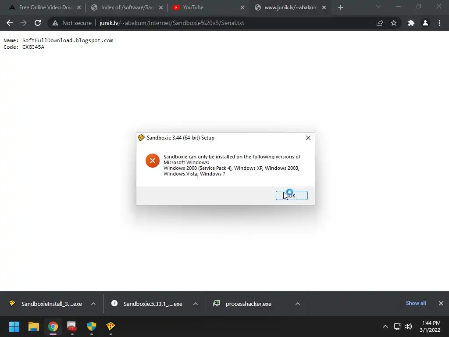
Task: Show hidden system tray icons
Action: tap(385, 326)
